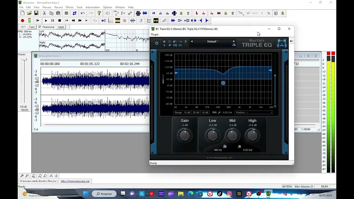
Task: Open the Process menu
Action: coord(47,7)
